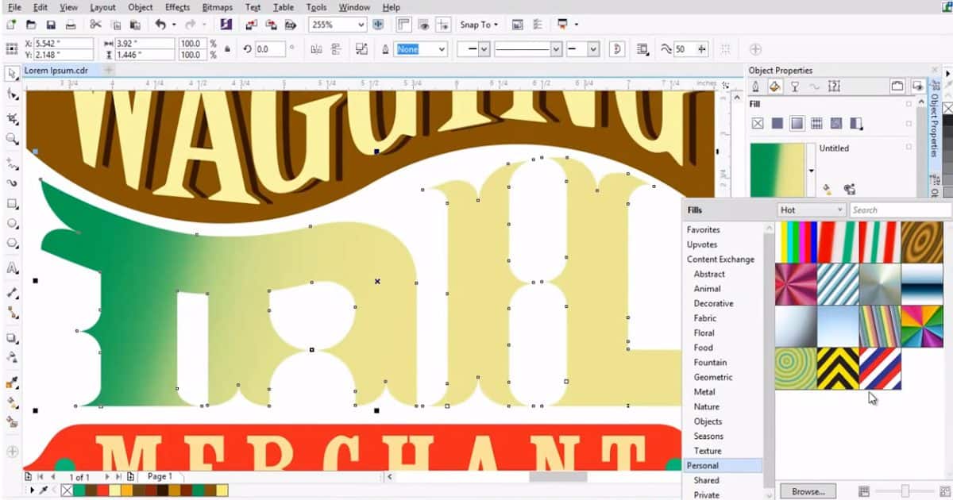Open Transparency settings in Object Properties
The height and width of the screenshot is (500, 953).
[x=795, y=86]
